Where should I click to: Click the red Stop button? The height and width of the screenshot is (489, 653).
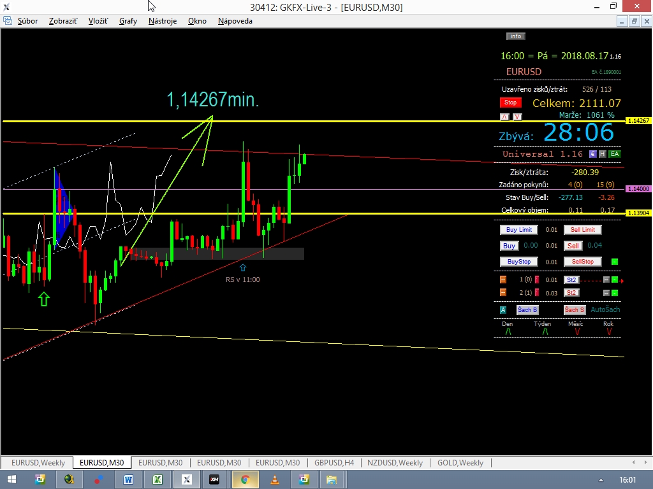511,103
